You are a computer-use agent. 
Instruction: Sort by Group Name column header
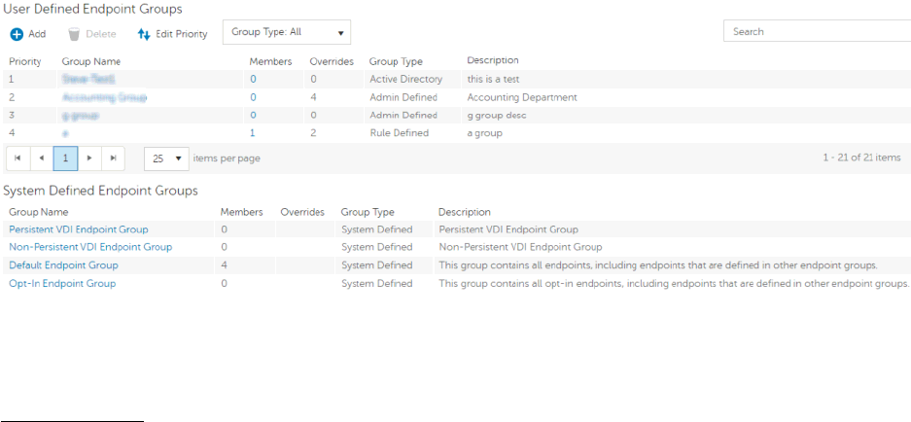pyautogui.click(x=90, y=61)
